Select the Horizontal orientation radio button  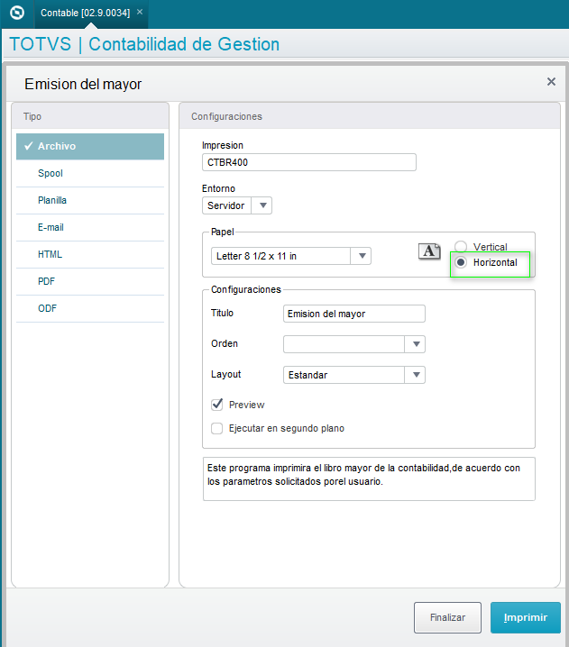[461, 262]
